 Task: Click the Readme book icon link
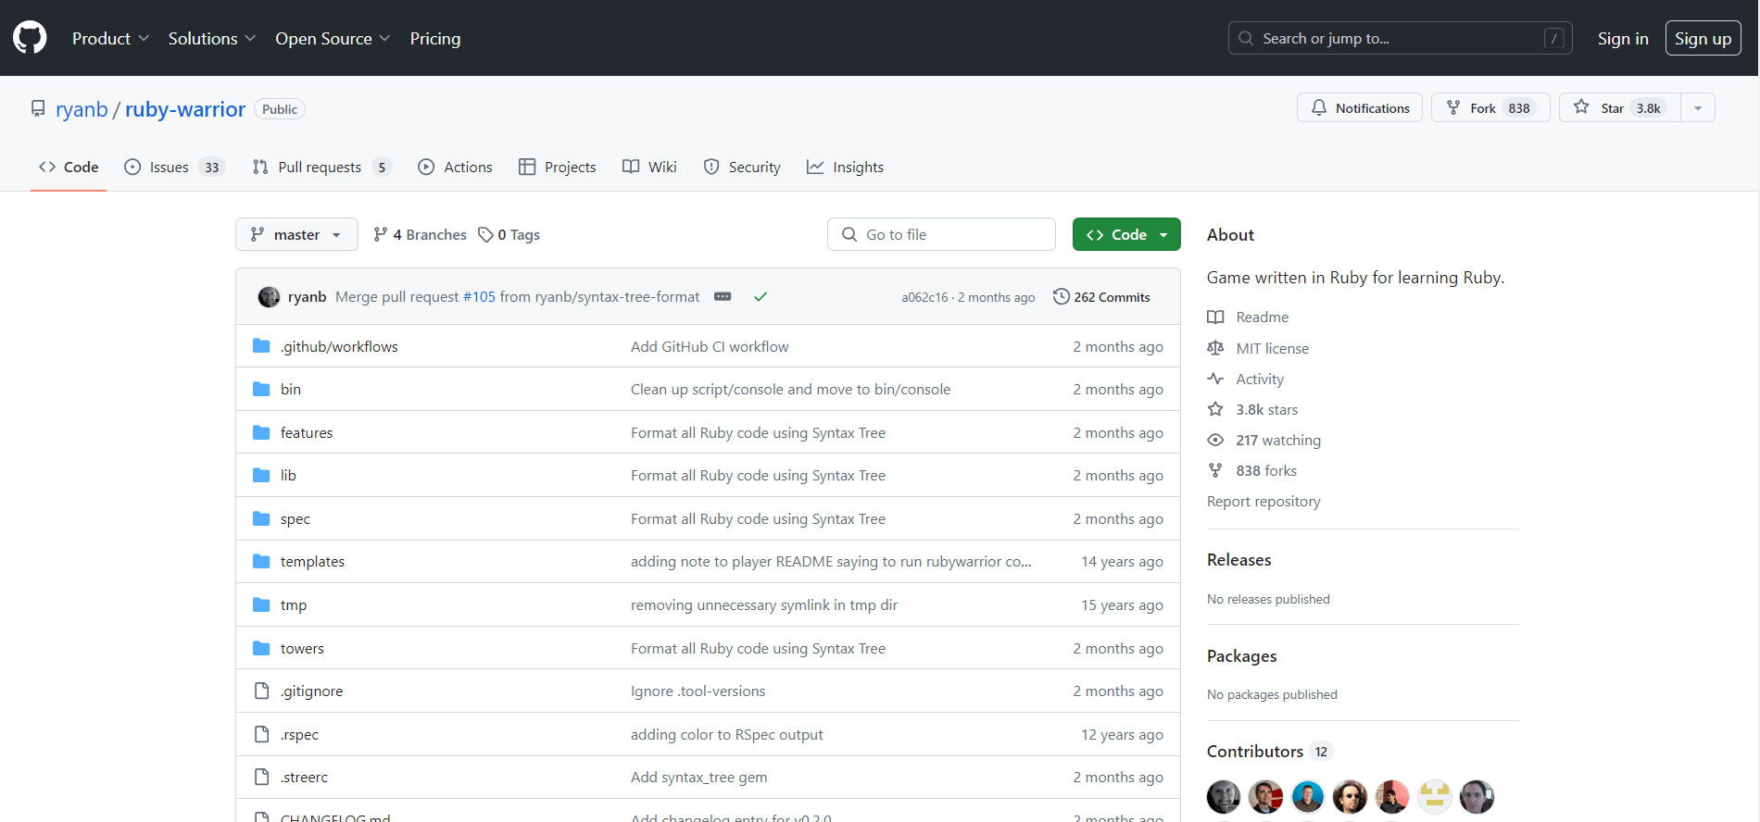tap(1248, 317)
